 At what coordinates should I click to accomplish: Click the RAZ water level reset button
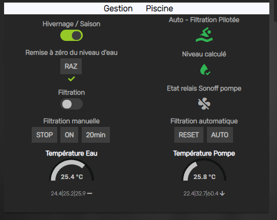[71, 67]
